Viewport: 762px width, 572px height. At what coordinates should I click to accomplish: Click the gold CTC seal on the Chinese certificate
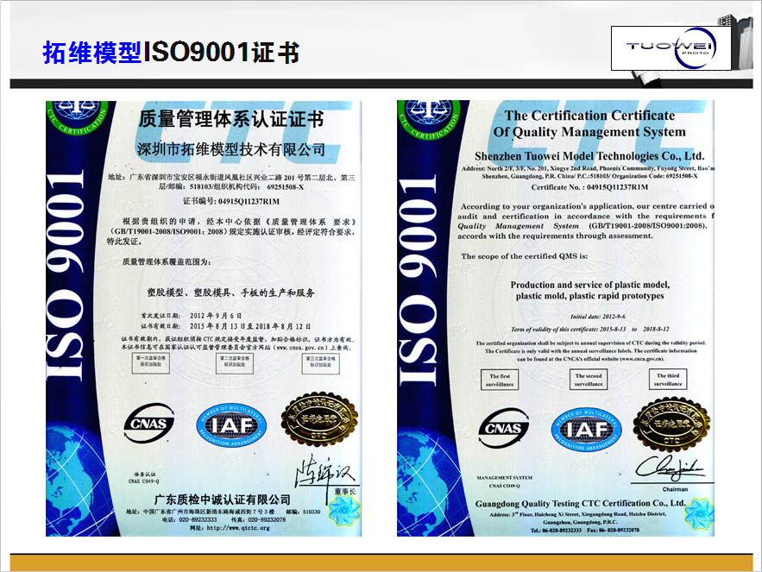pyautogui.click(x=319, y=419)
